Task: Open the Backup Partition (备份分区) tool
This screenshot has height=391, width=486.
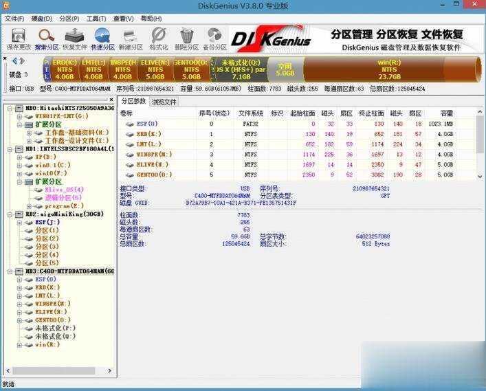Action: click(214, 39)
